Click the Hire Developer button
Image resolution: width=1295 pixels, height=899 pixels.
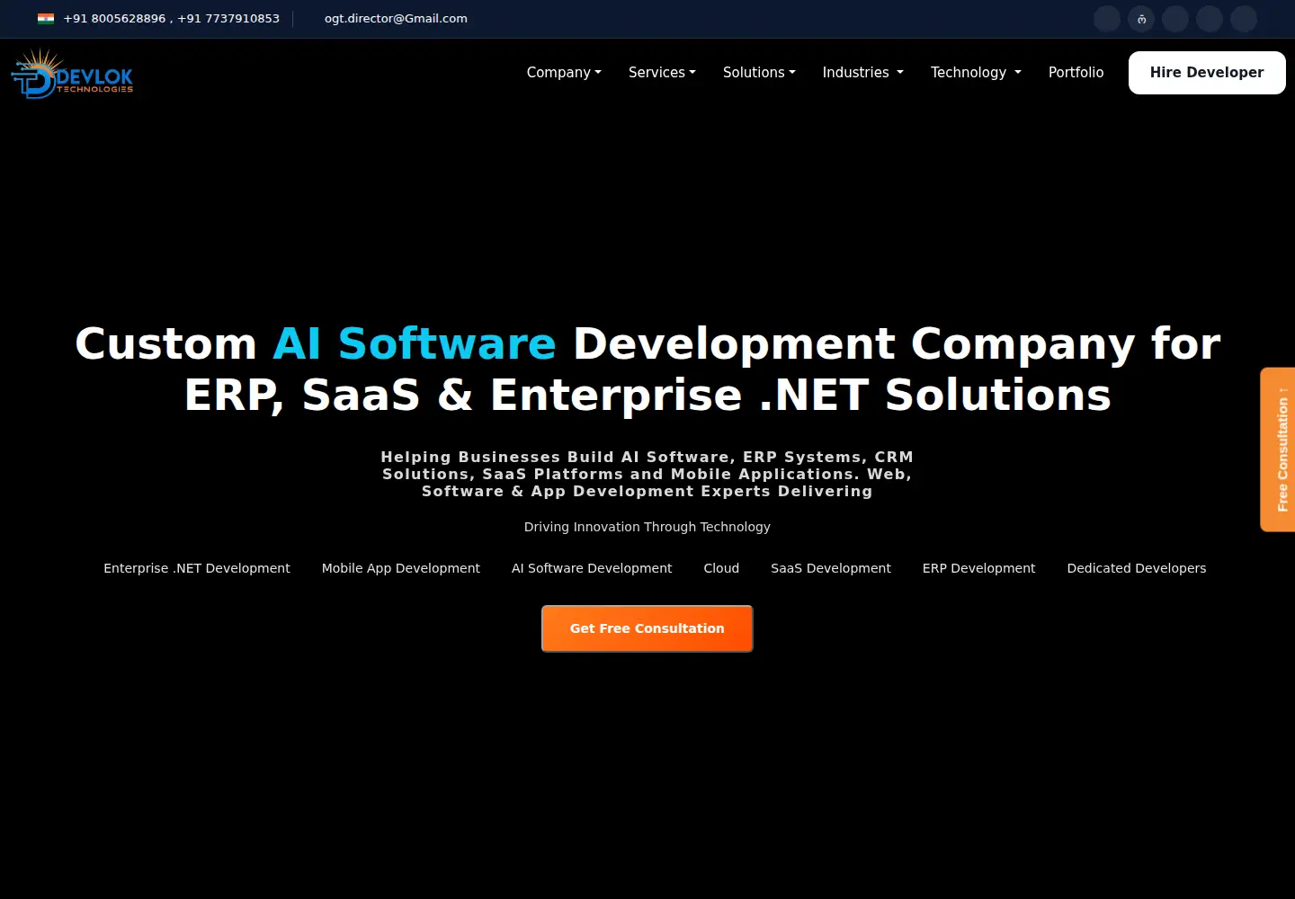pos(1207,72)
